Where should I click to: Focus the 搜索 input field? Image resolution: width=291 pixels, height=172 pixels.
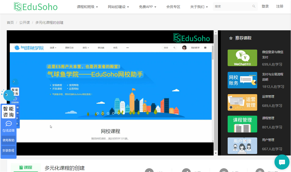[x=232, y=6]
